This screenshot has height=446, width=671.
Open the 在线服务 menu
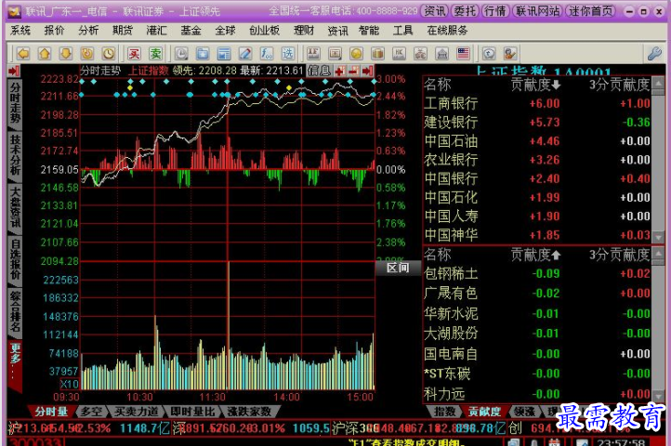point(447,31)
